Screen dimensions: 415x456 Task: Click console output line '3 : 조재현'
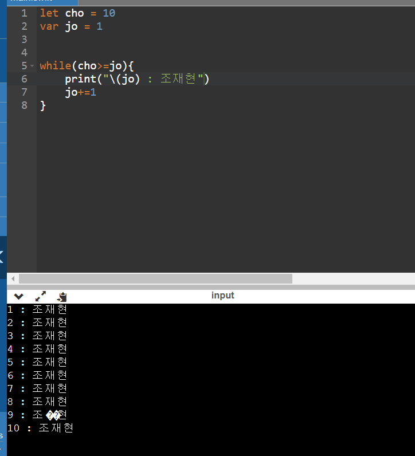37,336
